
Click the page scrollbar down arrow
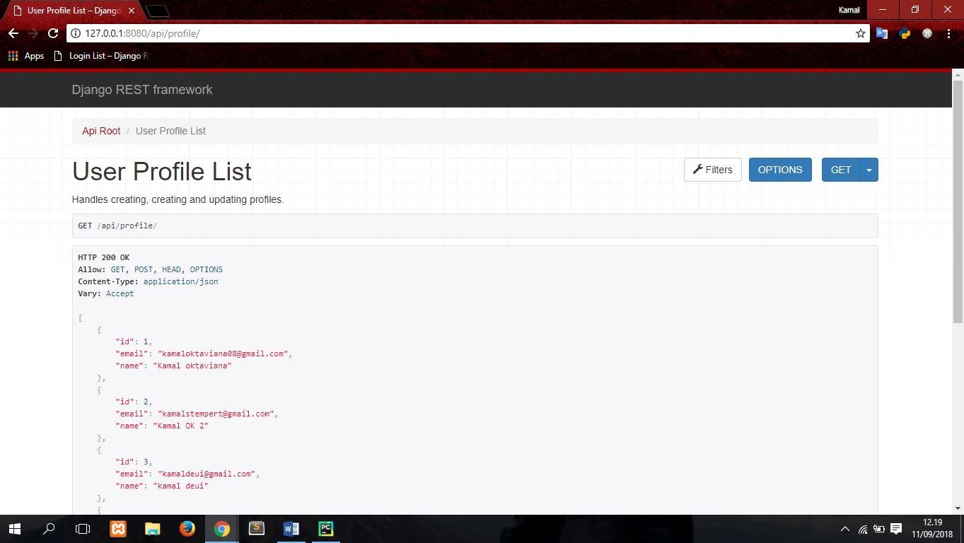[x=958, y=508]
